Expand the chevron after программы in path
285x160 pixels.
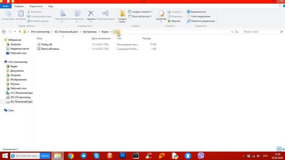coord(99,32)
